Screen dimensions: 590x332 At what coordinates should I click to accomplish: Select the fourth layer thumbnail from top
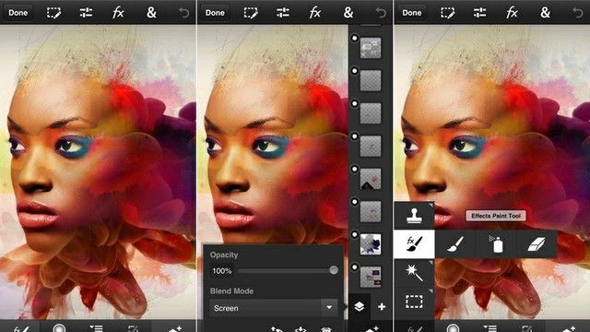click(x=371, y=146)
